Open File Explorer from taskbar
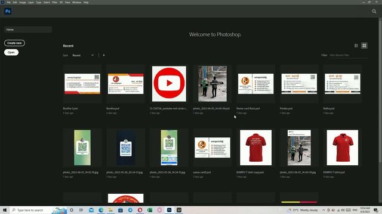382x214 pixels. (x=110, y=210)
